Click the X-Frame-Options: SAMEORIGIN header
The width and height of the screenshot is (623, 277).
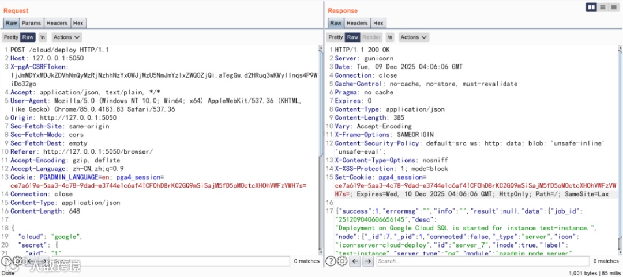pos(384,135)
